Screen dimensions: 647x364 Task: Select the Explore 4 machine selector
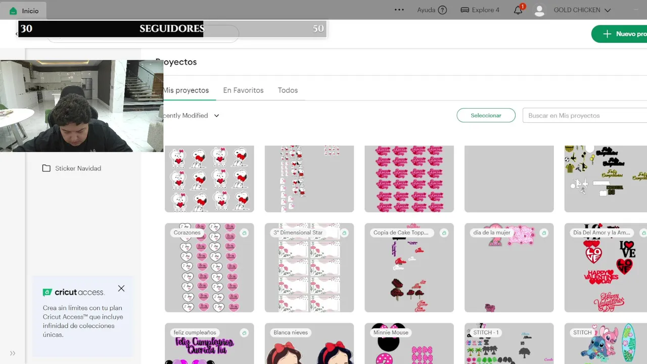tap(480, 10)
